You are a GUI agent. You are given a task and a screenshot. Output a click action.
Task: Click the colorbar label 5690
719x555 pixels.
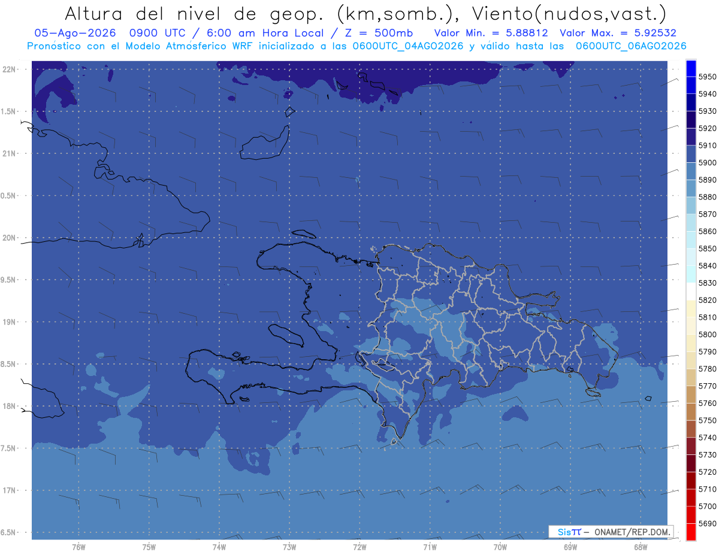coord(707,523)
